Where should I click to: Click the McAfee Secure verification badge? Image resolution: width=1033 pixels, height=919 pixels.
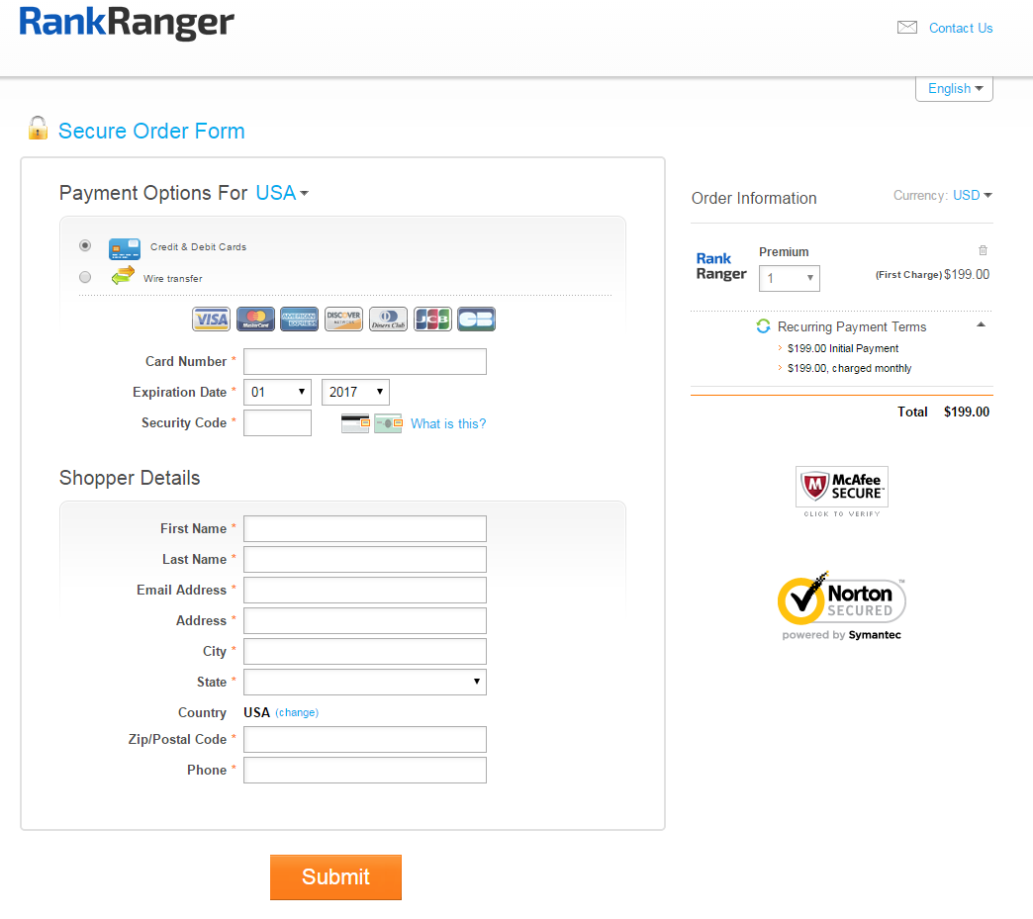point(842,490)
